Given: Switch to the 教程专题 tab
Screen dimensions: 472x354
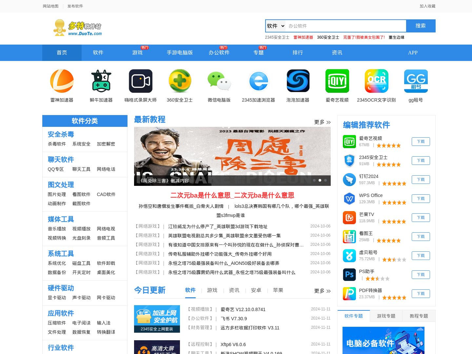Looking at the screenshot, I should [419, 316].
